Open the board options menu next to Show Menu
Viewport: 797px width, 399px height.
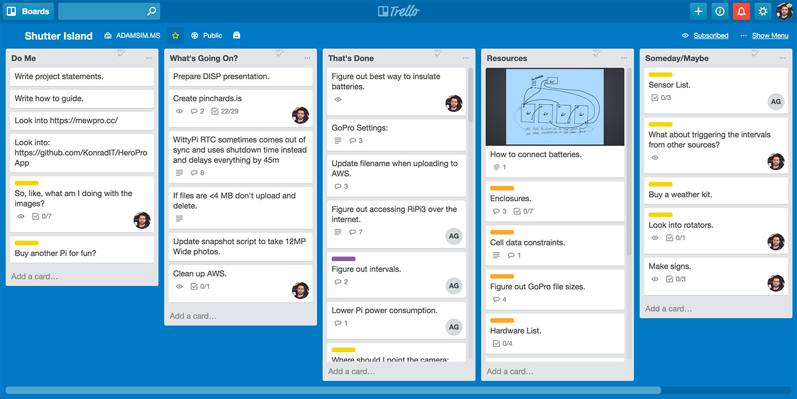[743, 35]
